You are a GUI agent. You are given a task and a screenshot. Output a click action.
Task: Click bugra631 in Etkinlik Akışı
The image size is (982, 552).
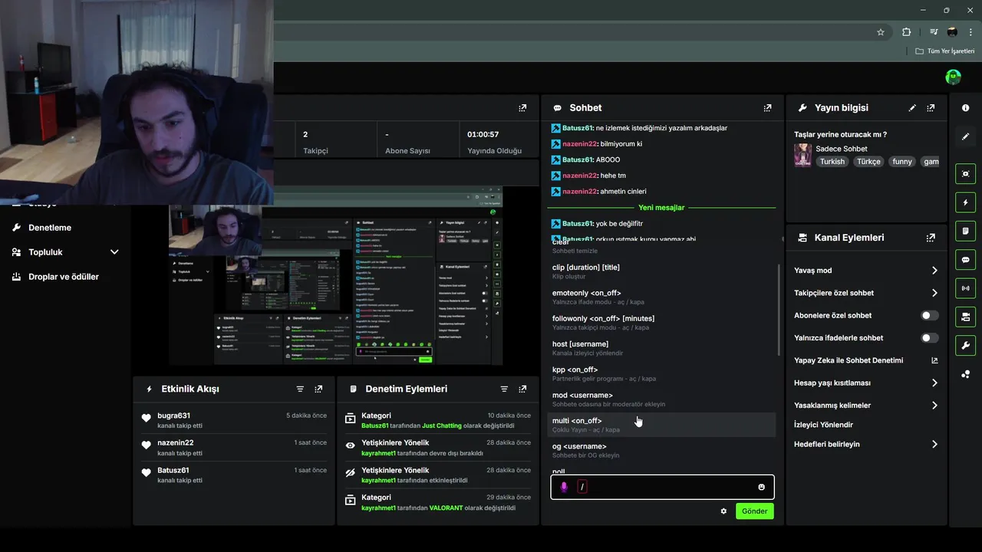[x=173, y=416]
